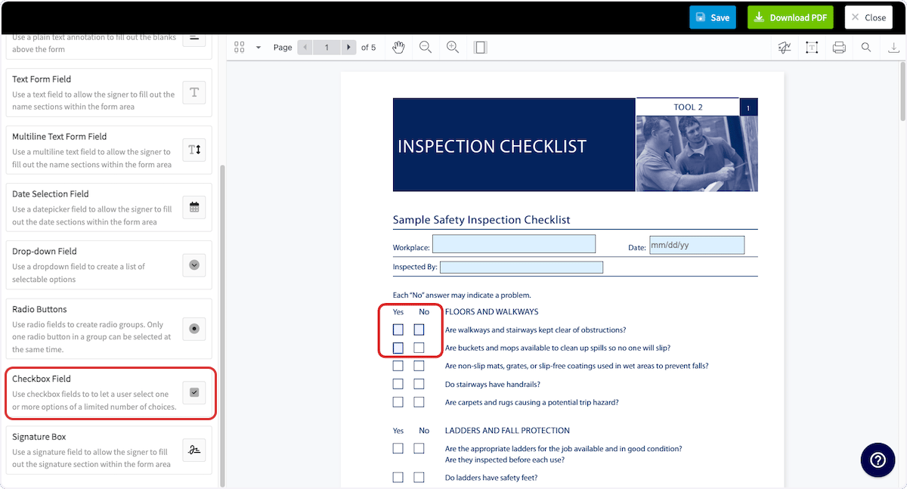Click the Date mm/dd/yy field
The height and width of the screenshot is (489, 907).
click(x=697, y=245)
